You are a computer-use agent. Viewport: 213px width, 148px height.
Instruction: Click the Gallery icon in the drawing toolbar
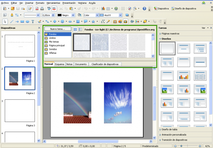[125, 22]
